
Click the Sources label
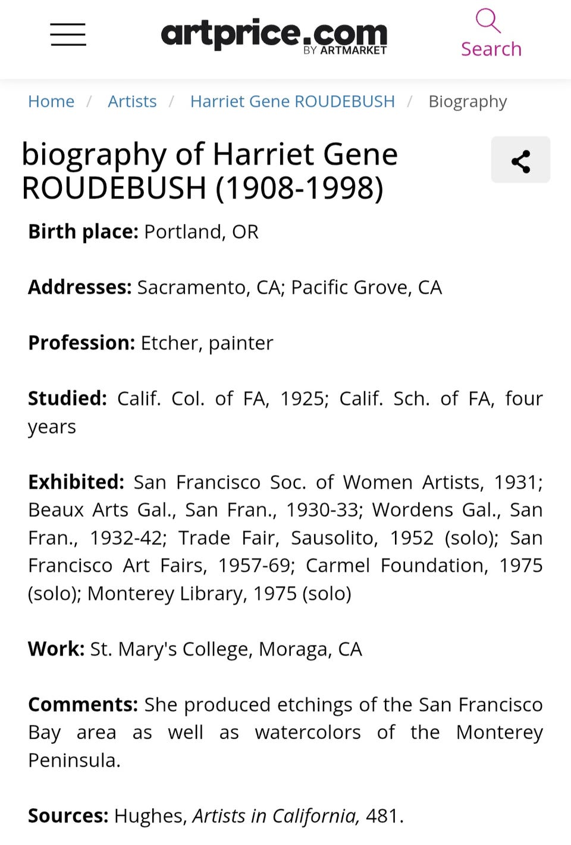(x=68, y=816)
